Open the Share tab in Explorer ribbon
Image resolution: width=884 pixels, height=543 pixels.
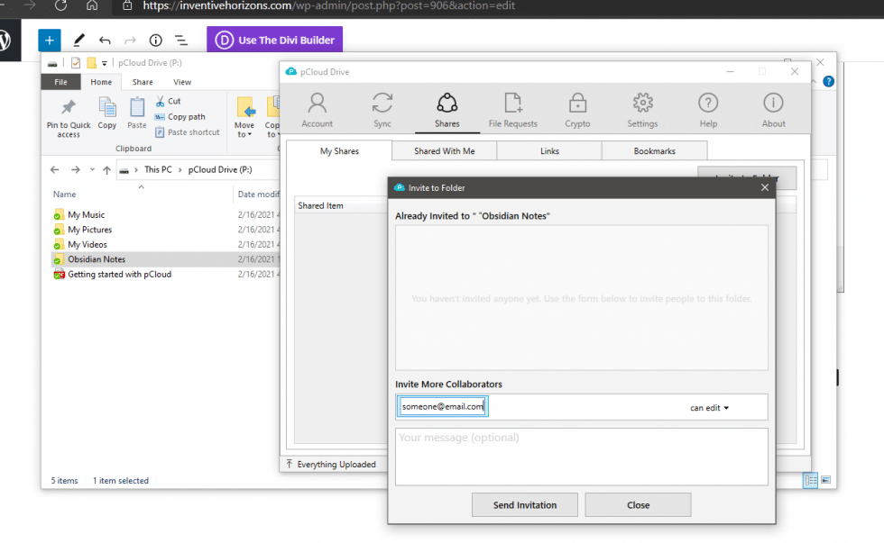click(143, 82)
